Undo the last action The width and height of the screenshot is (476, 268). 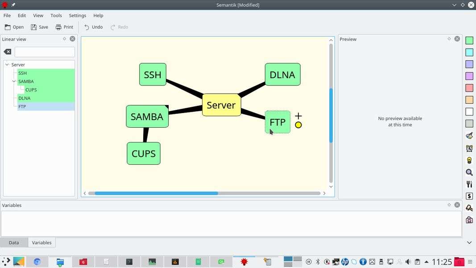(x=94, y=27)
